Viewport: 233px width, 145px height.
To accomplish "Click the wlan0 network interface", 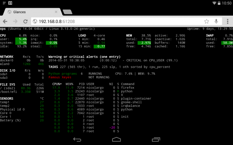I will 5,64.
